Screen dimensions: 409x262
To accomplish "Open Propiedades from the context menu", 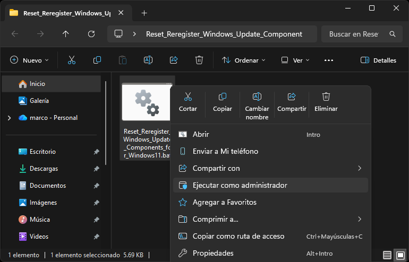I will (270, 253).
